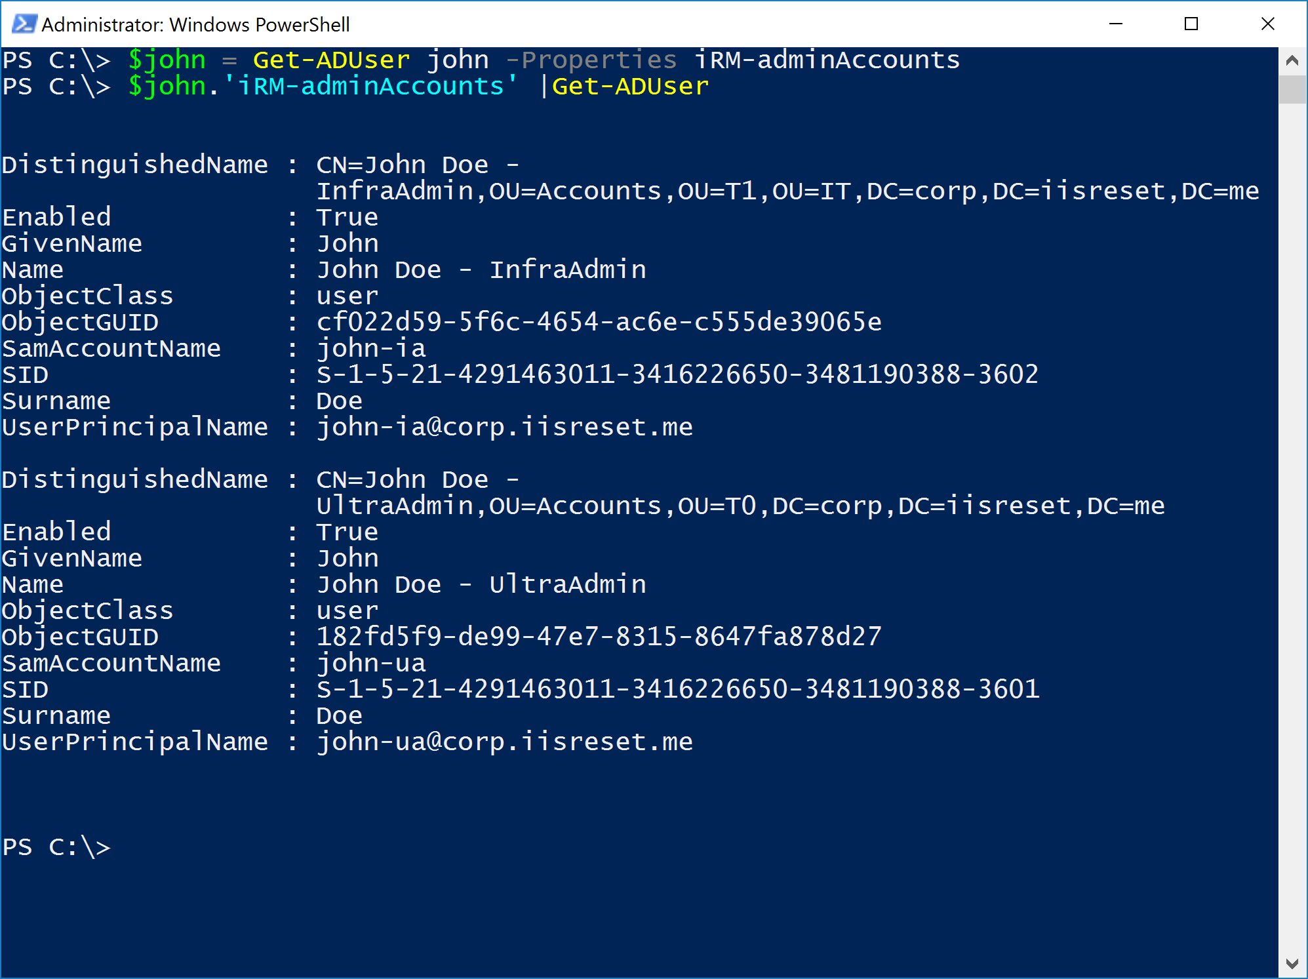The height and width of the screenshot is (979, 1308).
Task: Click the PowerShell icon in title bar
Action: pyautogui.click(x=24, y=24)
